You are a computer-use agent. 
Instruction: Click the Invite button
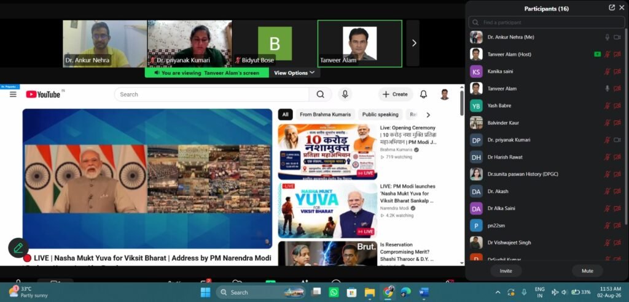click(x=506, y=271)
